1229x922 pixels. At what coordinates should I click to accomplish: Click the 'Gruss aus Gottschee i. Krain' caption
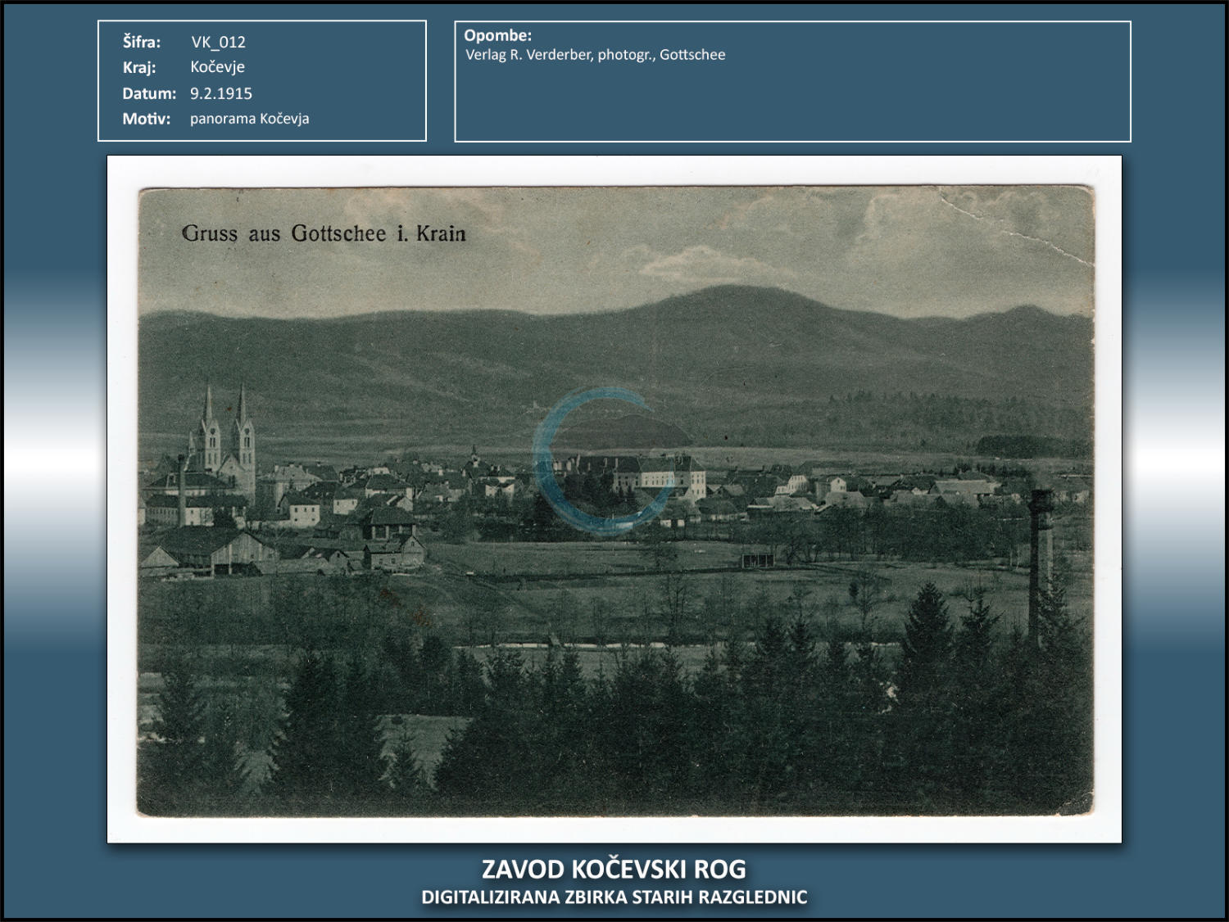point(324,234)
